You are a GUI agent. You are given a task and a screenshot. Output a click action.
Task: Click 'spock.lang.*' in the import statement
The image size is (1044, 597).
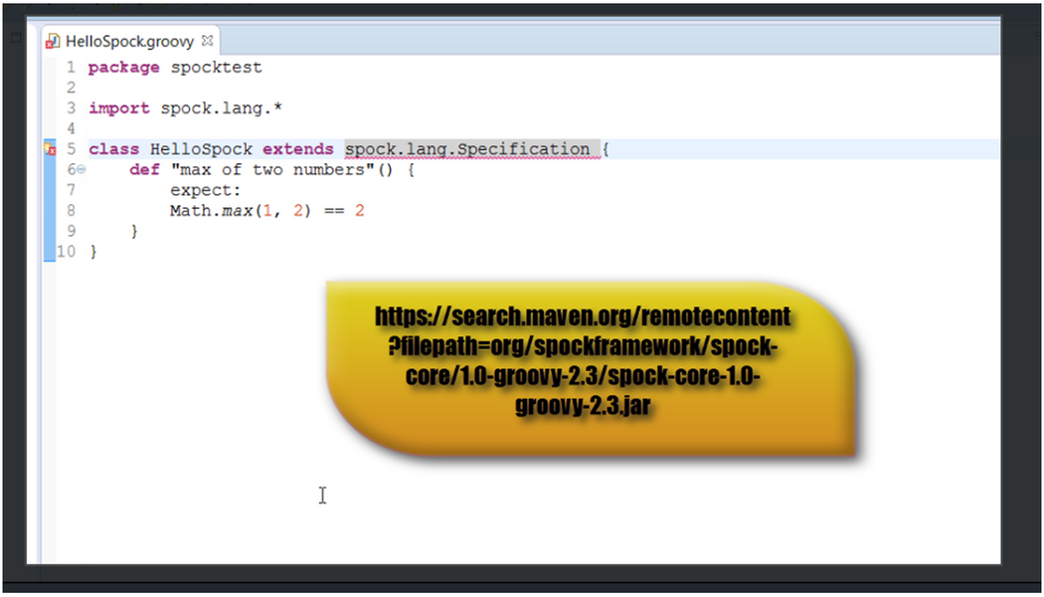[221, 107]
